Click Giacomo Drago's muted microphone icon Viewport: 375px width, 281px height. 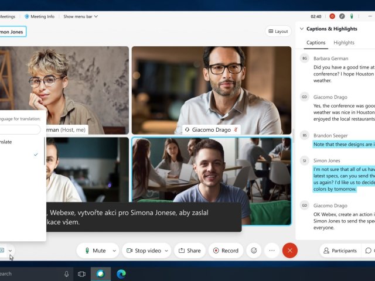pyautogui.click(x=236, y=130)
